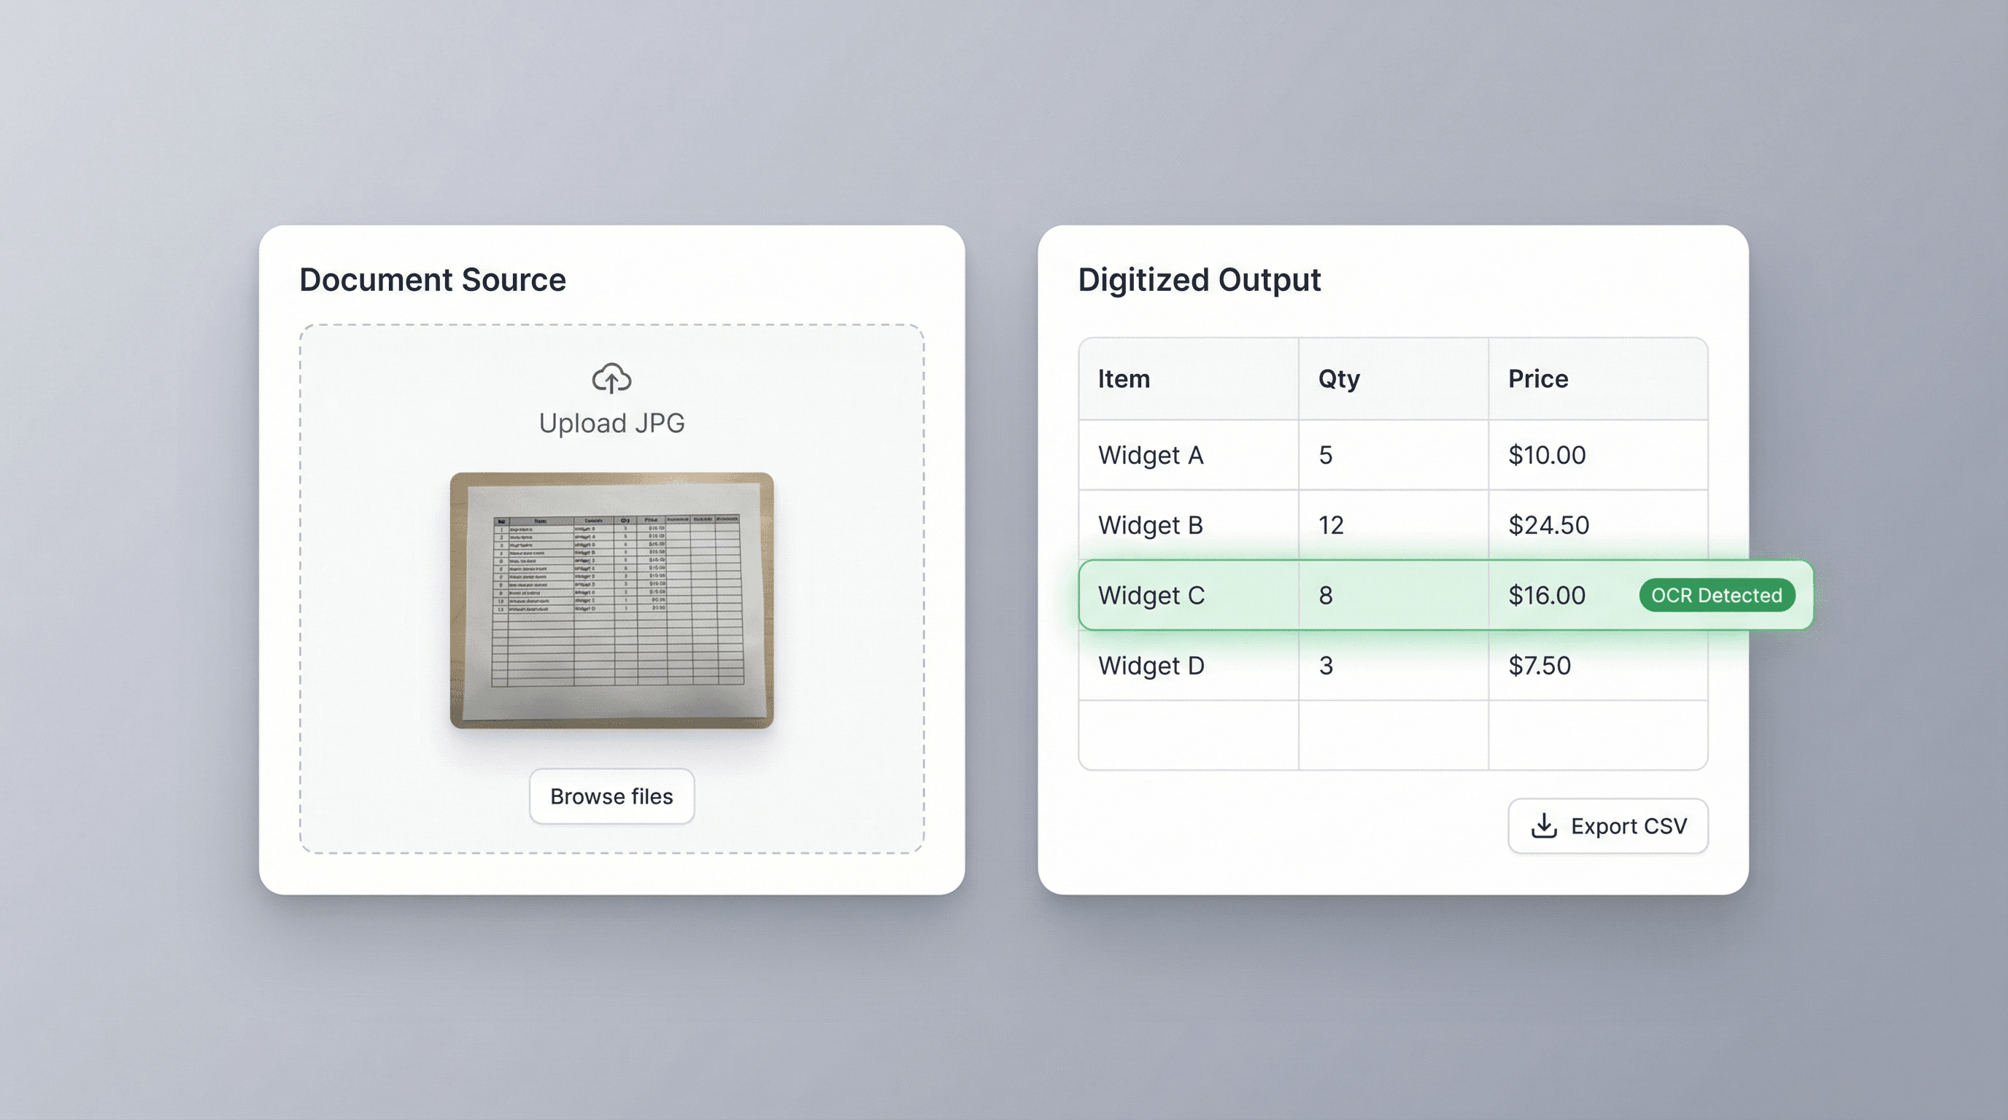The height and width of the screenshot is (1120, 2008).
Task: Open the scanned spreadsheet photo thumbnail
Action: tap(612, 599)
